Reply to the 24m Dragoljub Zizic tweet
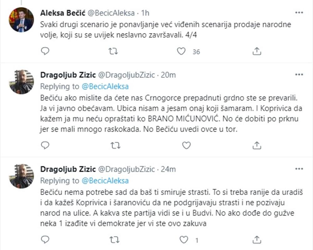The width and height of the screenshot is (313, 250). [x=45, y=240]
